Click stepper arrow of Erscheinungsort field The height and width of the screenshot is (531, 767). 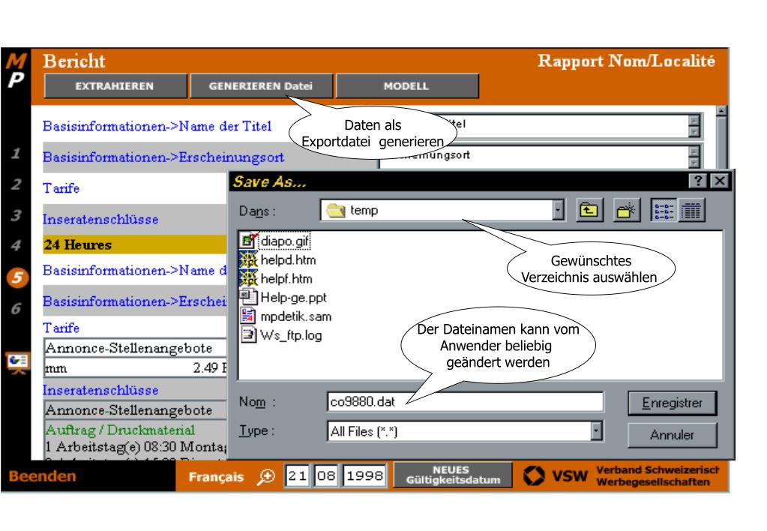coord(694,151)
